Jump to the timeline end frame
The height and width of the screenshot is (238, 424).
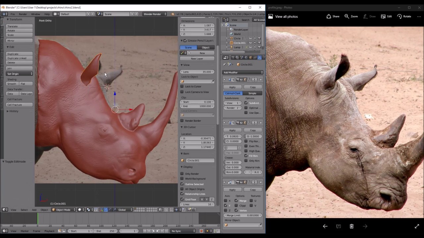click(x=167, y=231)
